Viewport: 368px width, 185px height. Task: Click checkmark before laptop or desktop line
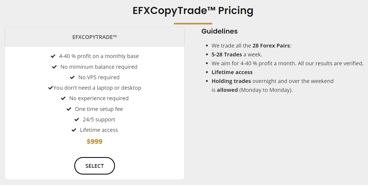tap(50, 88)
